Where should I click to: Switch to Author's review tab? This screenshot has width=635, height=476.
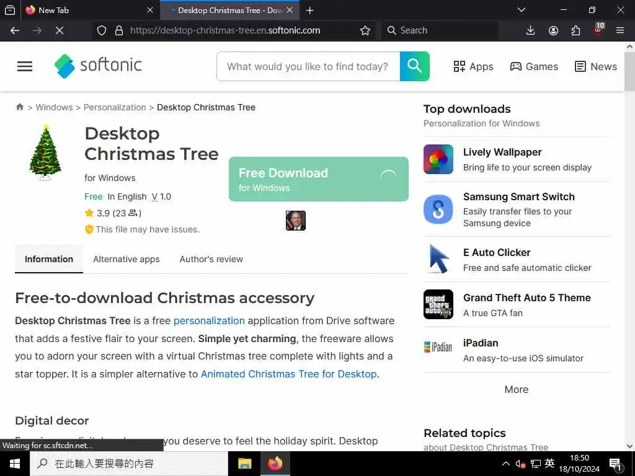[x=211, y=259]
